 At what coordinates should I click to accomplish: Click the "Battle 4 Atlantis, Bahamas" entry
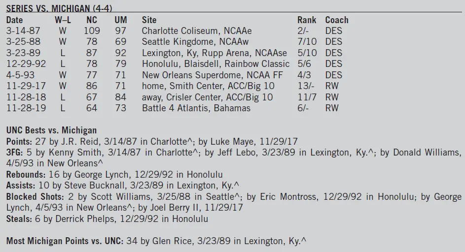(x=196, y=108)
